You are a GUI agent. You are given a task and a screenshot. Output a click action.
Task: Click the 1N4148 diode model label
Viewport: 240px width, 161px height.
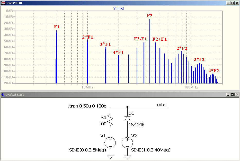(x=137, y=124)
